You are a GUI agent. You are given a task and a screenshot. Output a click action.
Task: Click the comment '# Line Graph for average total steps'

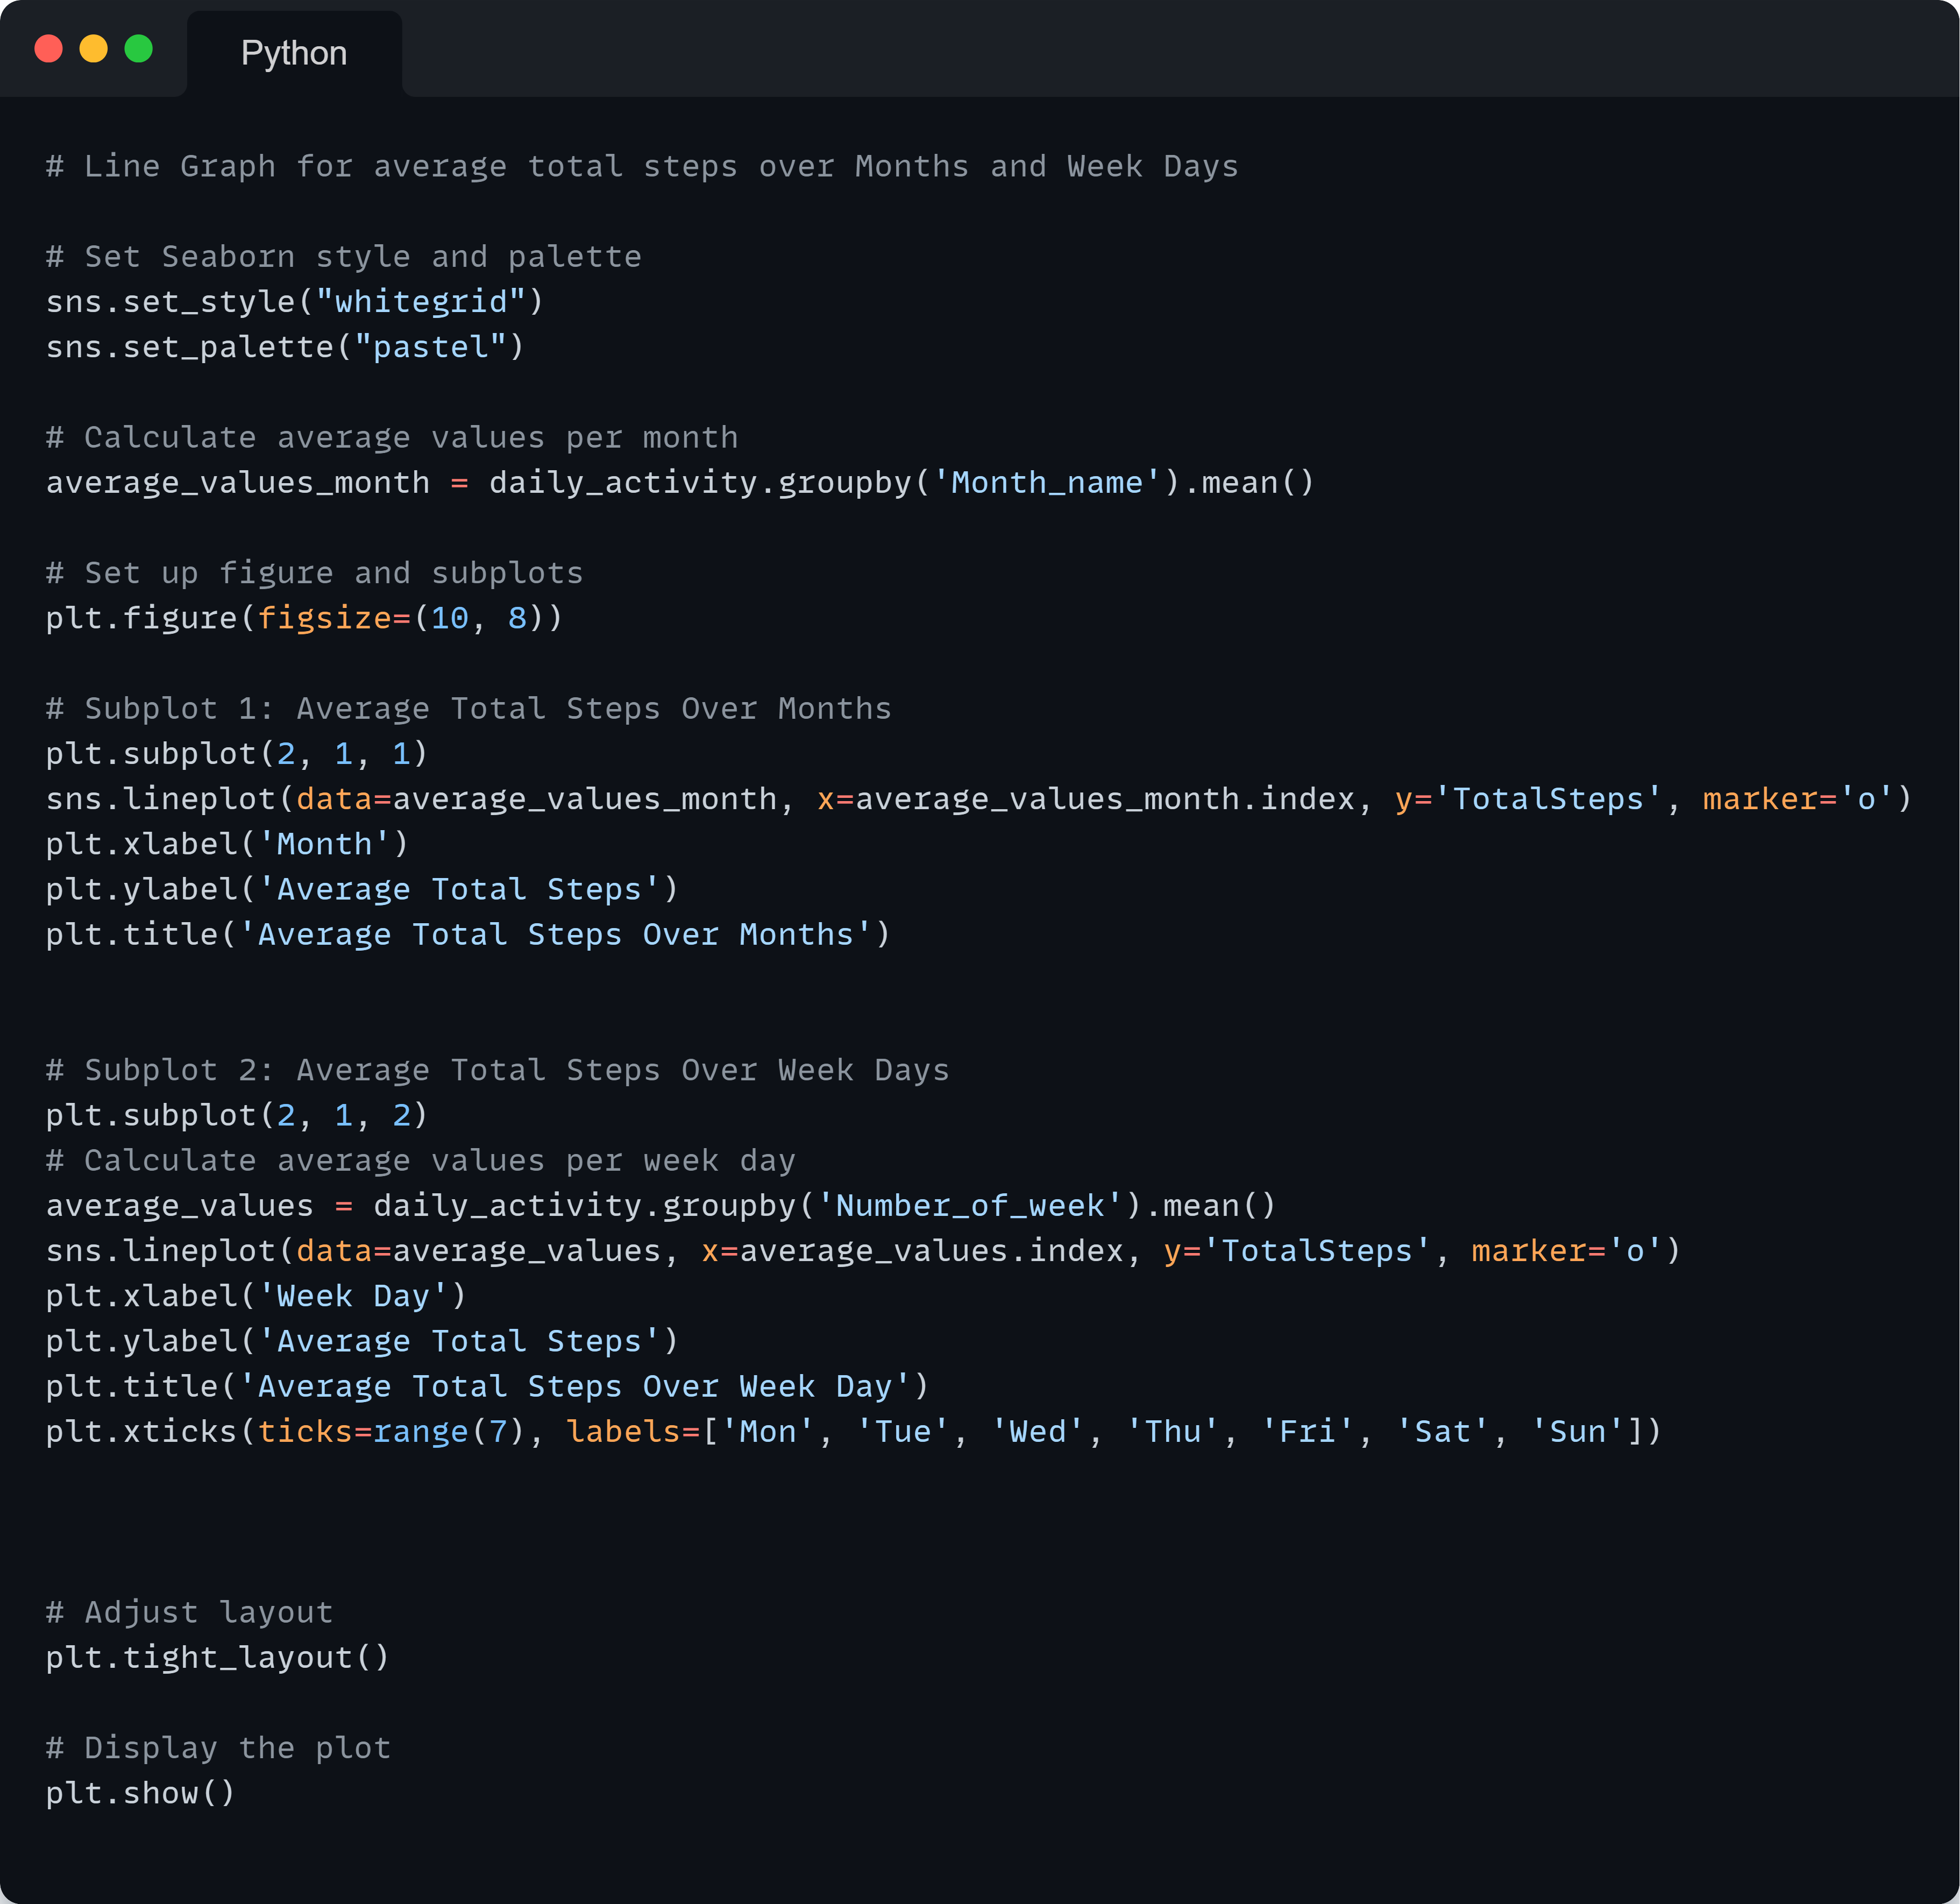click(x=642, y=166)
